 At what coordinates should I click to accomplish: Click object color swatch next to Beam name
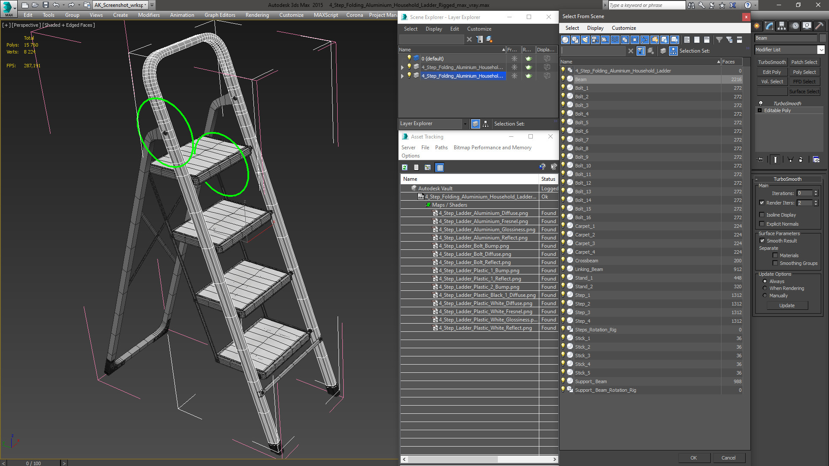coord(822,38)
